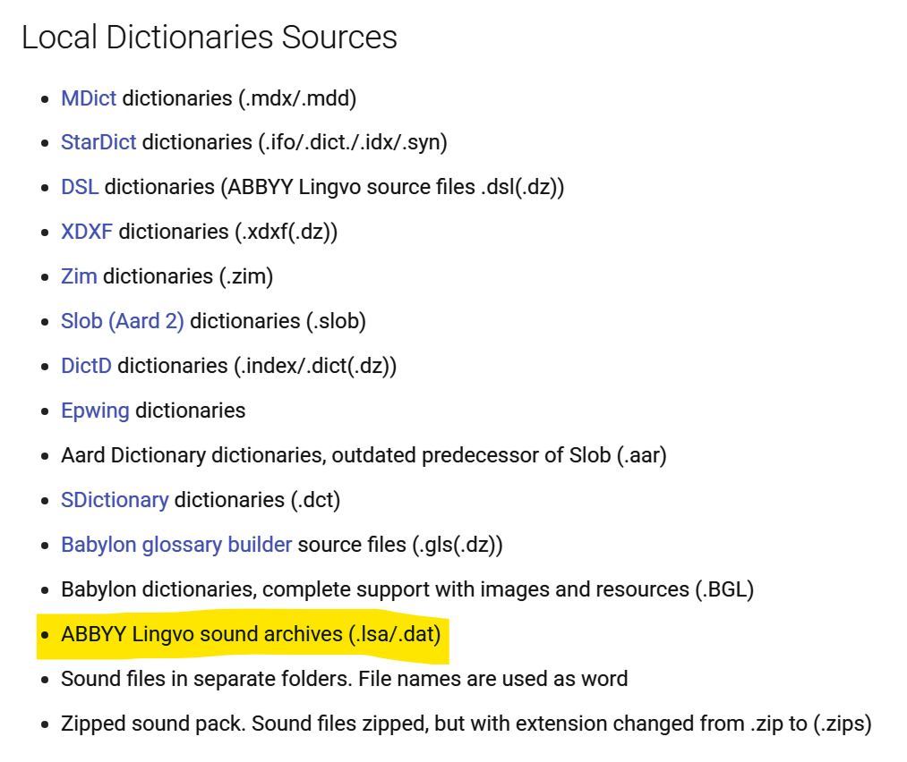Visit the Zim link
The width and height of the screenshot is (907, 762).
[x=79, y=276]
